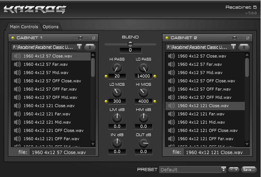Click the LO PASS 14000 value field
This screenshot has height=177, width=261.
[x=144, y=76]
